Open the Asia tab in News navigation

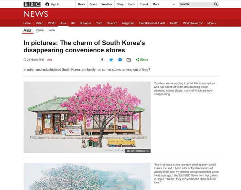tap(63, 23)
